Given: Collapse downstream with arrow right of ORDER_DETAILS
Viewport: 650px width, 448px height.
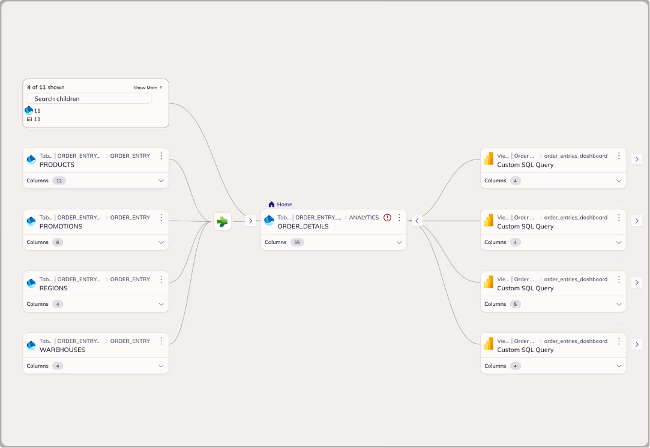Looking at the screenshot, I should coord(417,221).
